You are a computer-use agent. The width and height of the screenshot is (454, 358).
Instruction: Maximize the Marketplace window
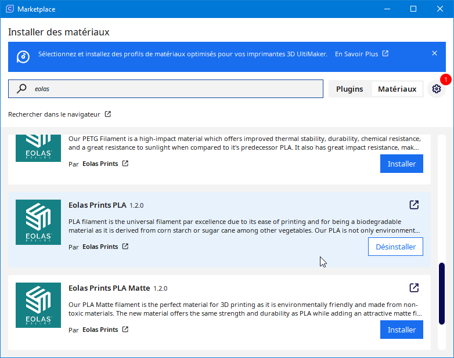coord(413,9)
